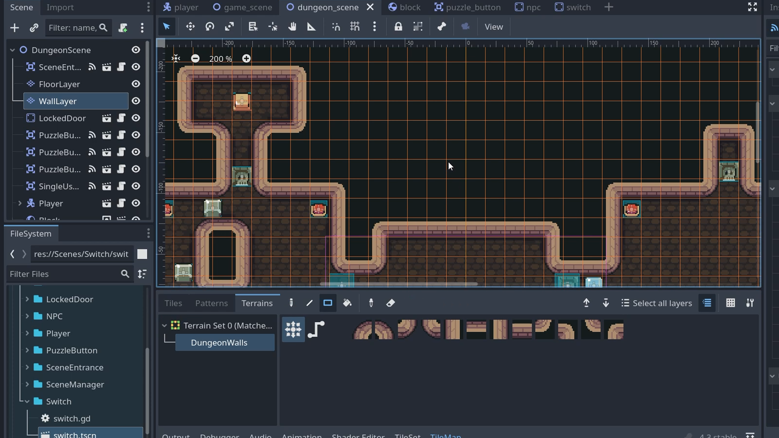
Task: Collapse the Switch folder in FileSystem
Action: pyautogui.click(x=26, y=401)
